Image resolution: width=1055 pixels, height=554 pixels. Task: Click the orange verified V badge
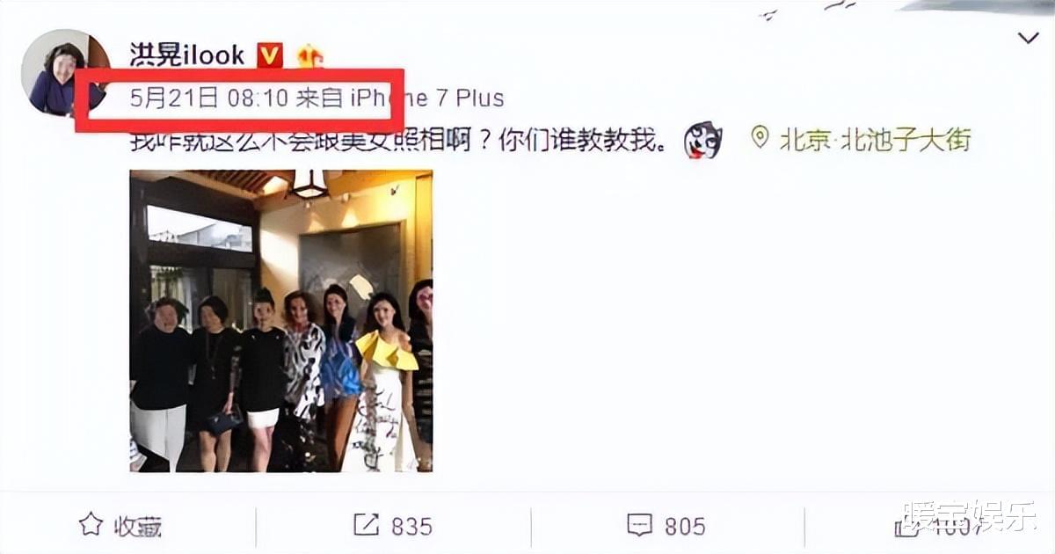(x=270, y=55)
